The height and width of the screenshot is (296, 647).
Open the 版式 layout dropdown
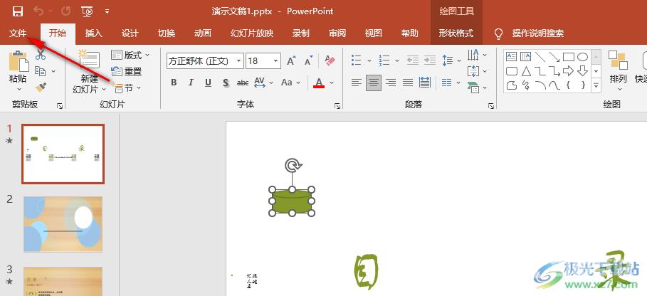pyautogui.click(x=130, y=55)
